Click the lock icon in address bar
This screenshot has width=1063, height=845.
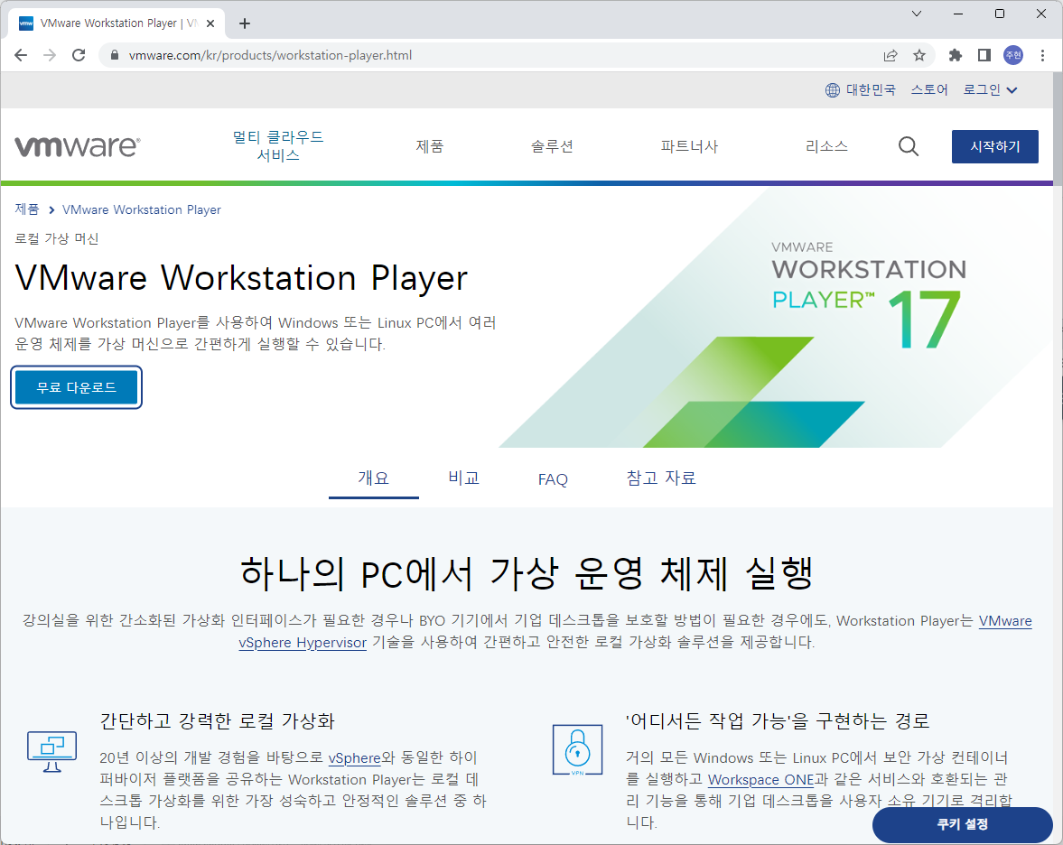pos(115,56)
